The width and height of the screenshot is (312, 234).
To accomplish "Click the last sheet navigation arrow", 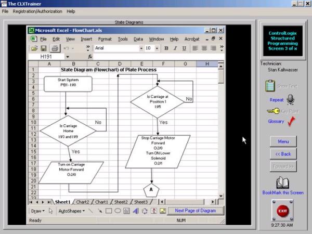I will tap(49, 202).
